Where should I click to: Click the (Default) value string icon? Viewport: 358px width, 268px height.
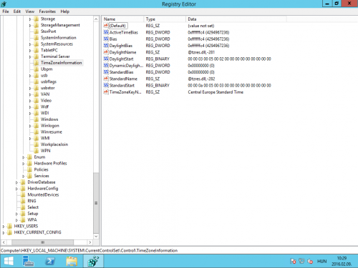[106, 26]
